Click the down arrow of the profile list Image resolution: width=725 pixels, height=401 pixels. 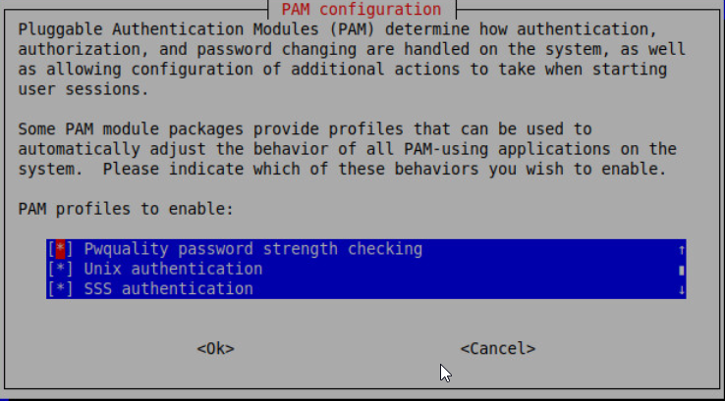[x=681, y=290]
